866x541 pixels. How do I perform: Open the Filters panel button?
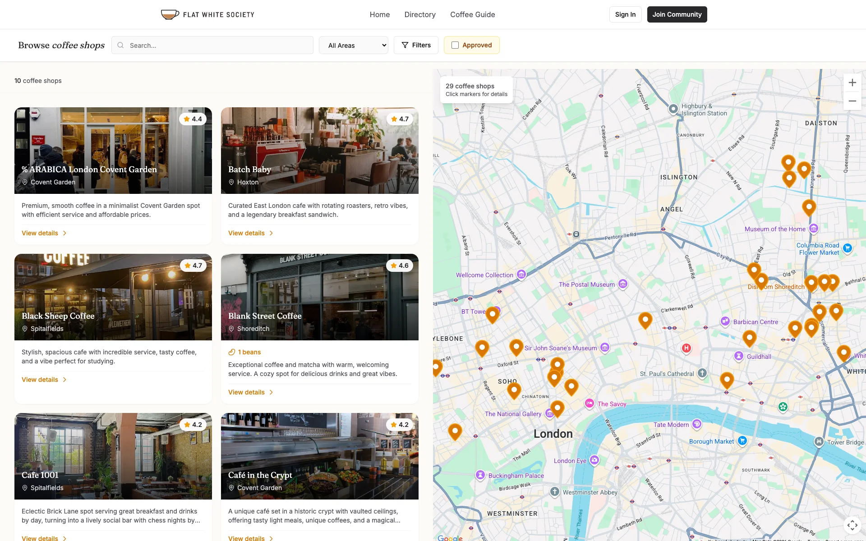[415, 45]
